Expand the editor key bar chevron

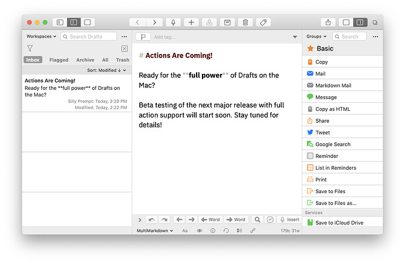pos(140,220)
